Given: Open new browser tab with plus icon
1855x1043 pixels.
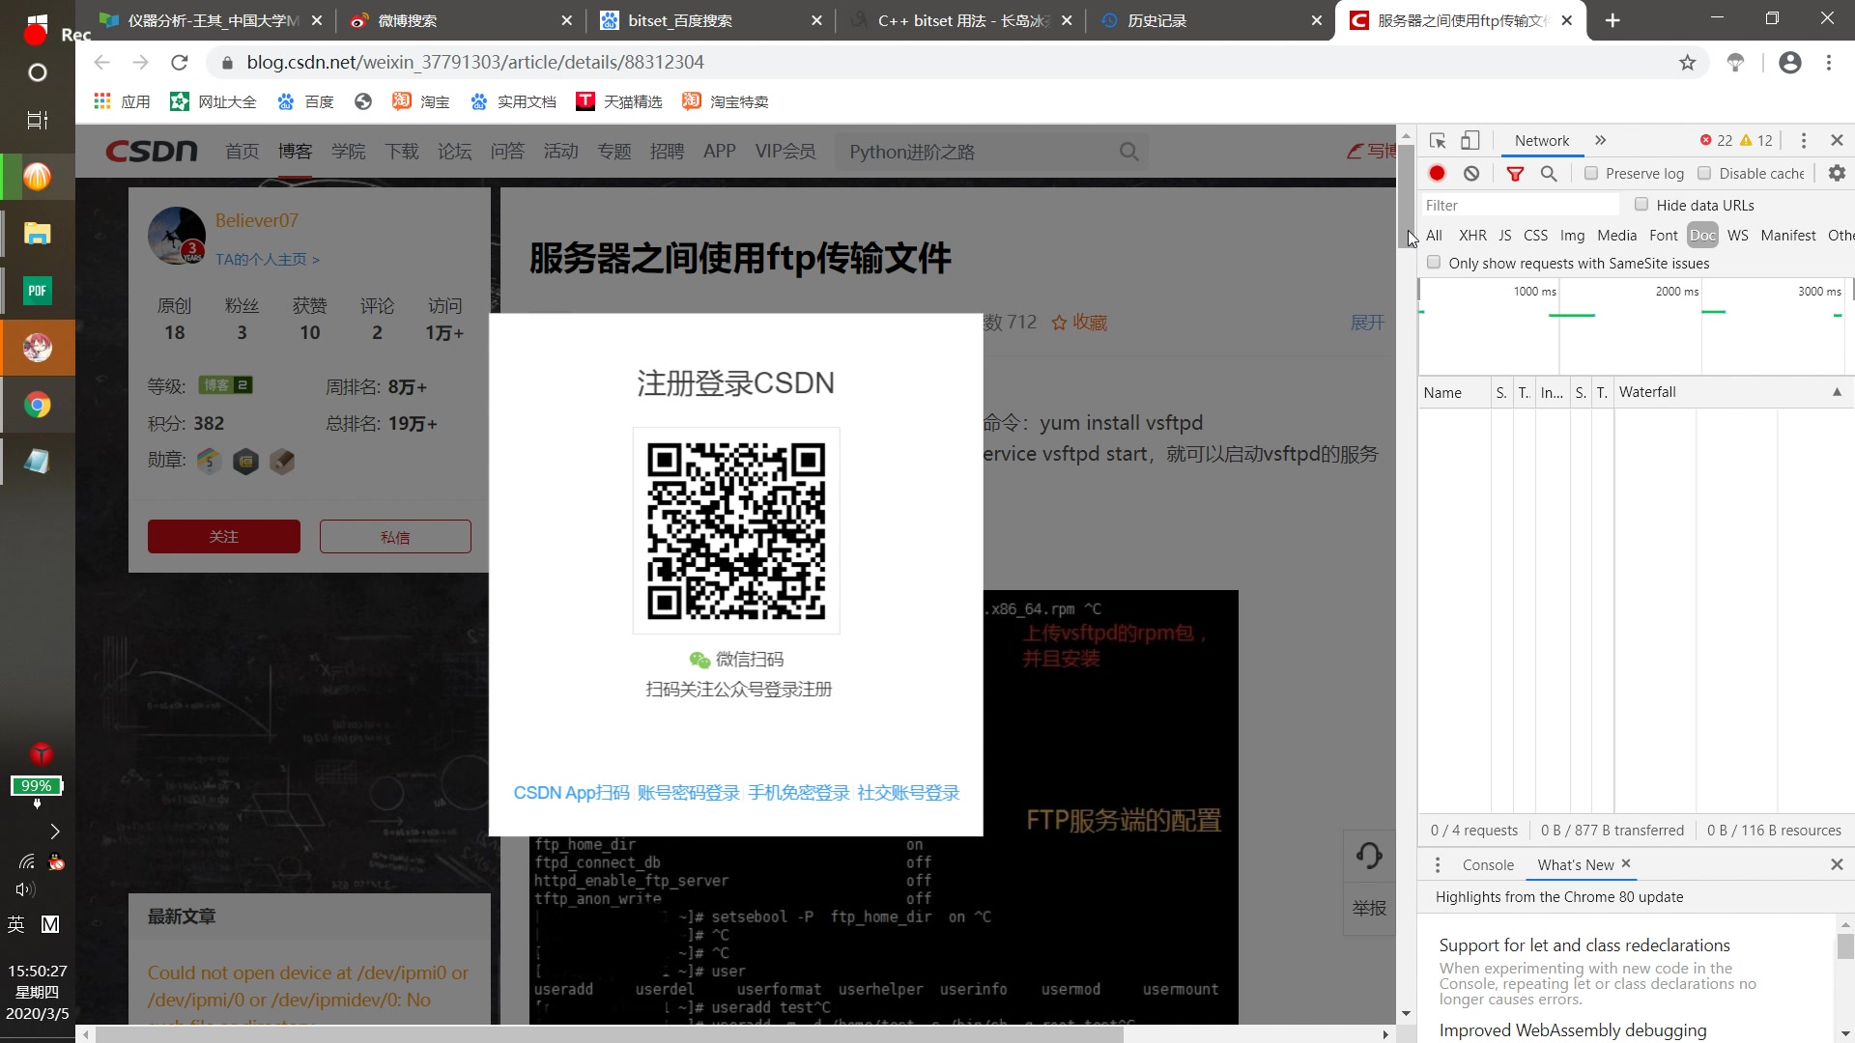Looking at the screenshot, I should [x=1612, y=20].
